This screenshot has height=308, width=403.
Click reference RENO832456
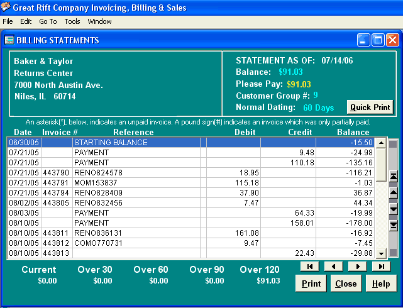(98, 202)
